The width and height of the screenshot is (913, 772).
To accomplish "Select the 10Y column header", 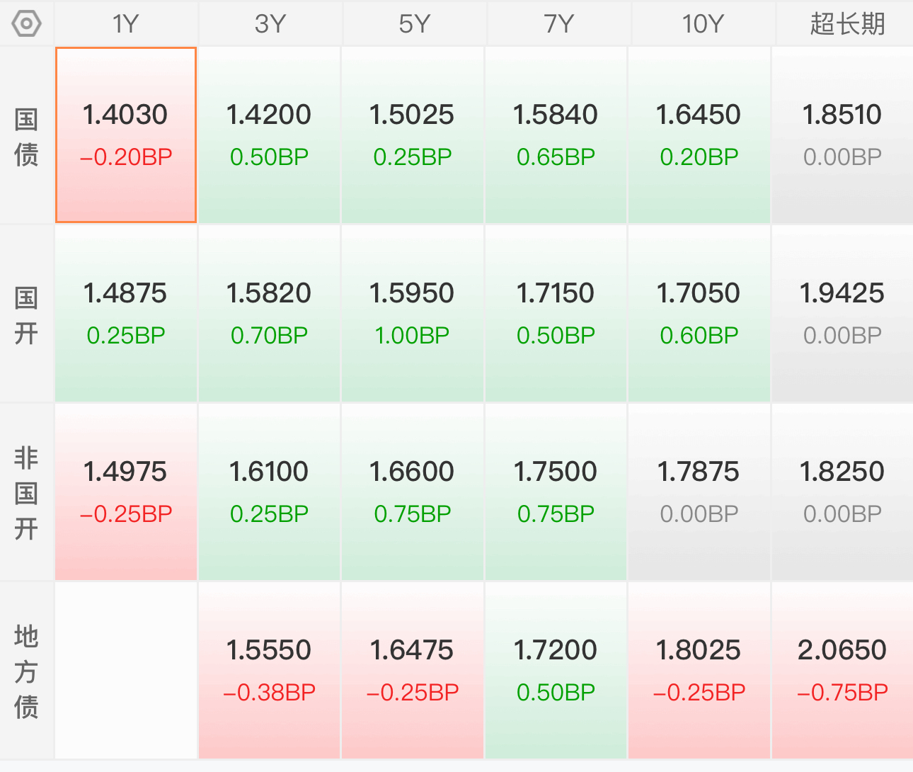I will 702,24.
